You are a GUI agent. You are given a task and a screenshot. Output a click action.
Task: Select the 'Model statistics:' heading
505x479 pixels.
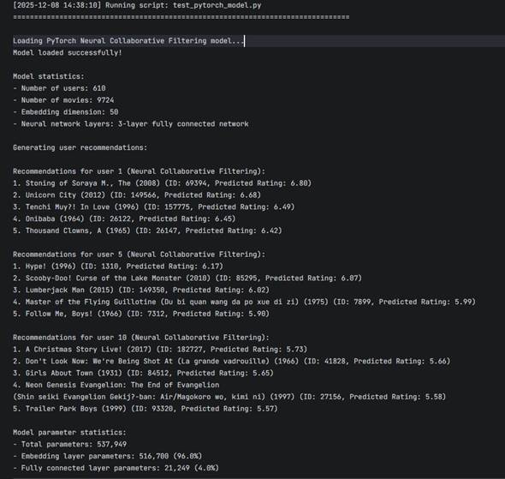(49, 76)
